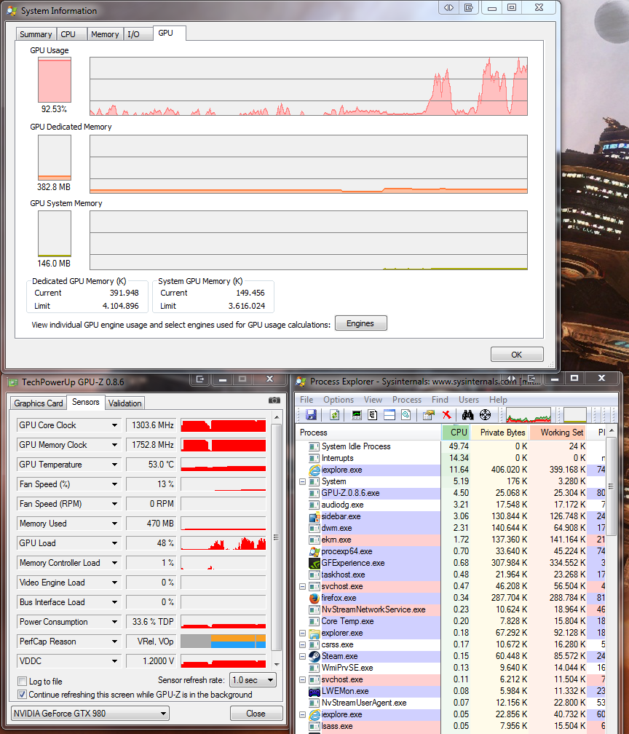629x734 pixels.
Task: Open process Properties toolbar icon
Action: coord(428,415)
